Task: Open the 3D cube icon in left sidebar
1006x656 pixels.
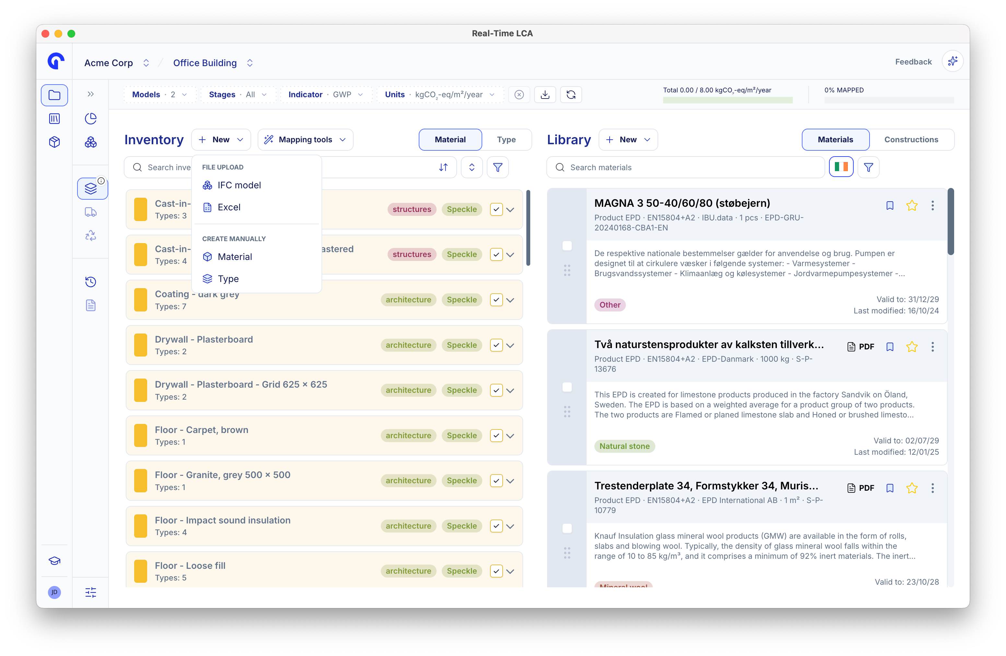Action: (x=54, y=142)
